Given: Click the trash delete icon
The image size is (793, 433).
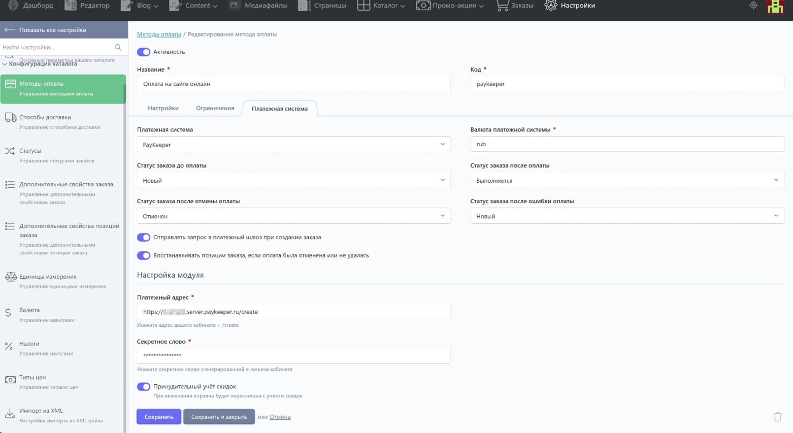Looking at the screenshot, I should 777,417.
